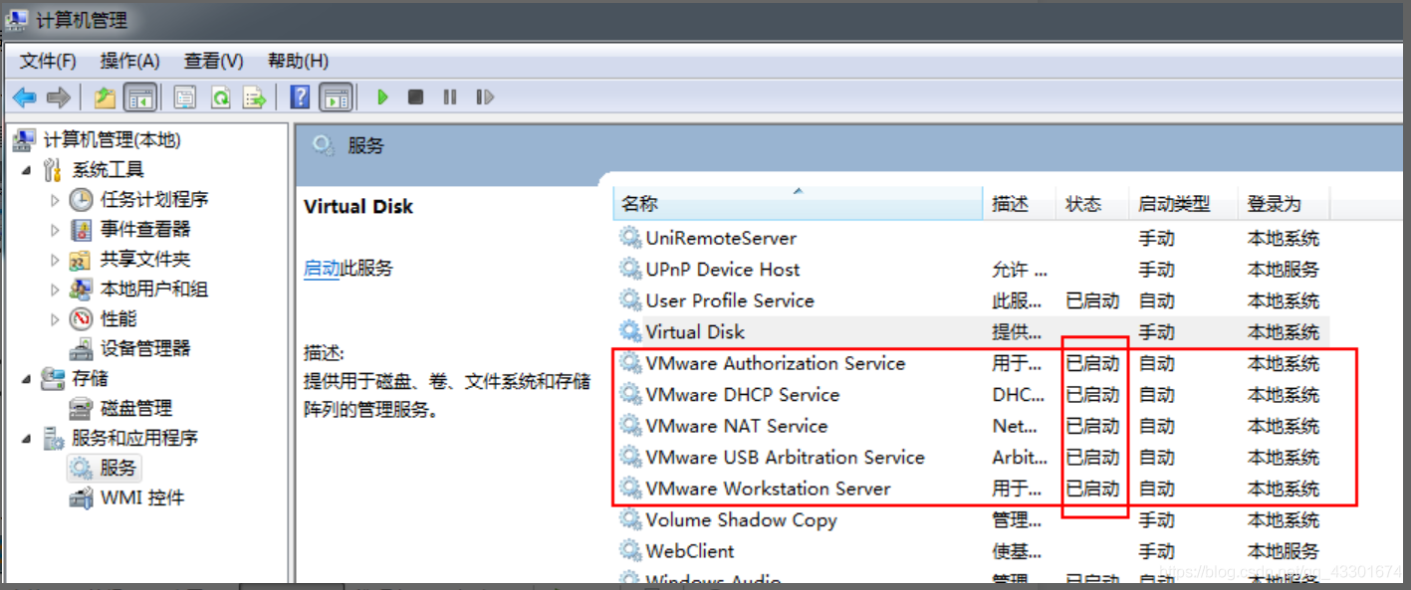Select the WebClient service row
The height and width of the screenshot is (590, 1411).
[972, 551]
